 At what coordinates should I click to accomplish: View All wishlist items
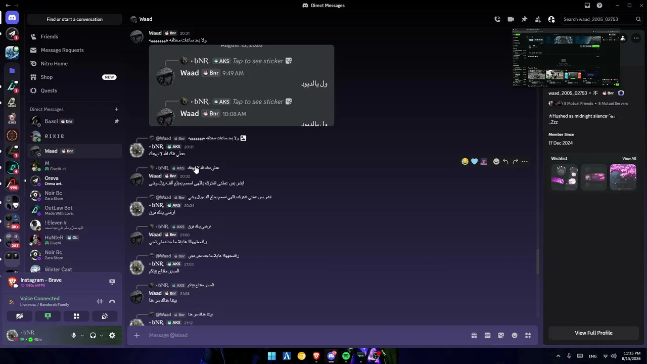coord(629,158)
